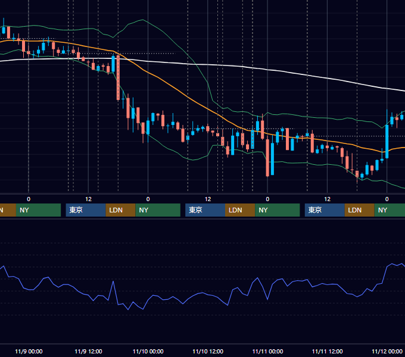Viewport: 405px width, 357px height.
Task: Click the 11/10 12:00 date label
Action: point(208,351)
